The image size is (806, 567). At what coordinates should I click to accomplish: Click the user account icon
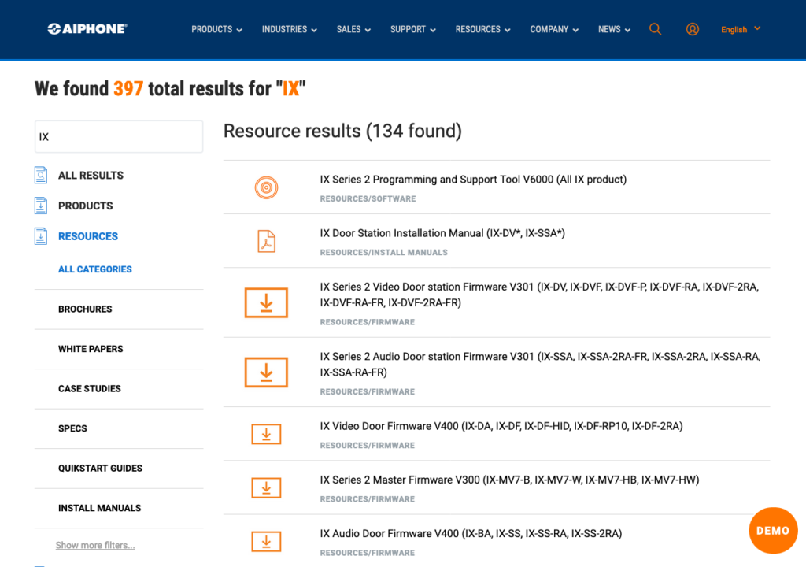(x=692, y=29)
